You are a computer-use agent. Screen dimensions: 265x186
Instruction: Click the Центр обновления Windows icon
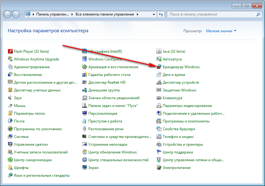85,152
